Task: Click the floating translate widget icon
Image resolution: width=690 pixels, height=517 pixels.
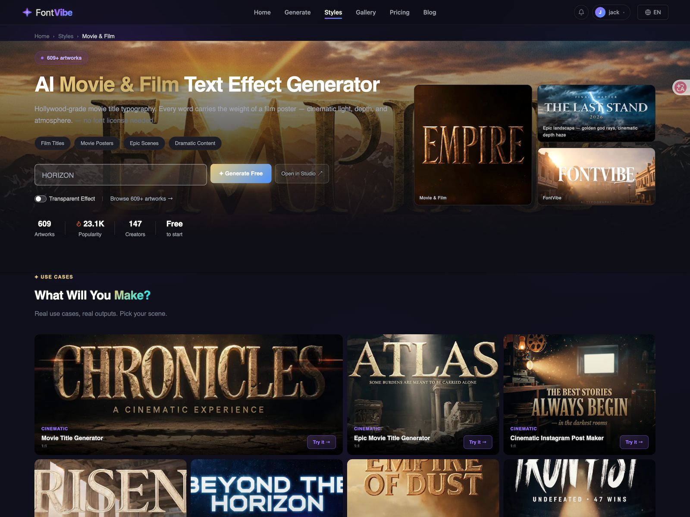Action: (x=681, y=87)
